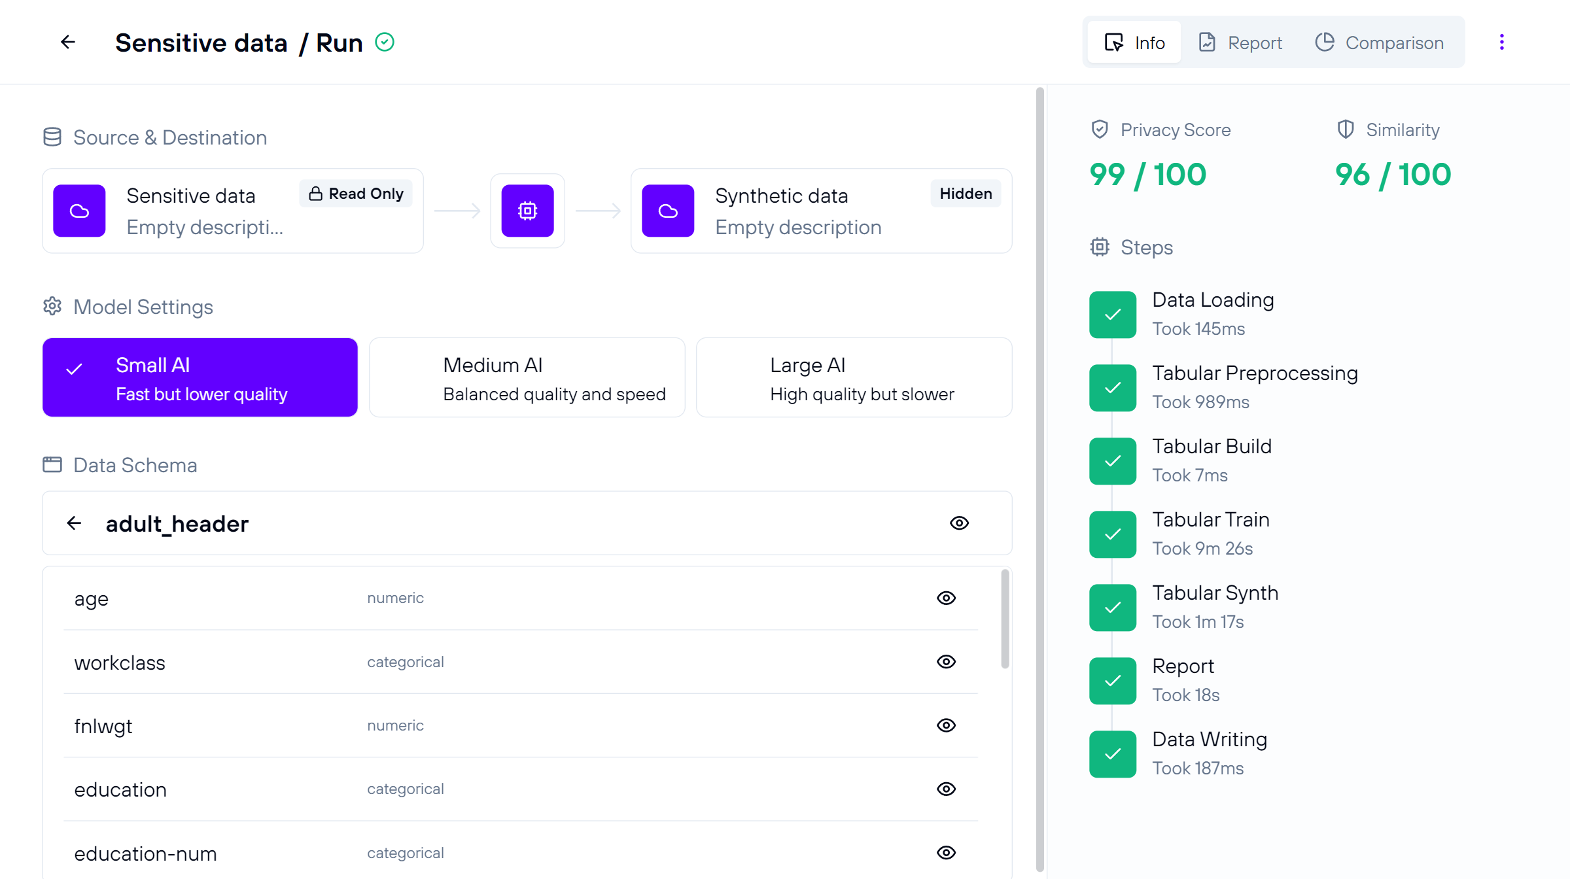Click the back arrow to navigate to previous screen

(x=68, y=43)
